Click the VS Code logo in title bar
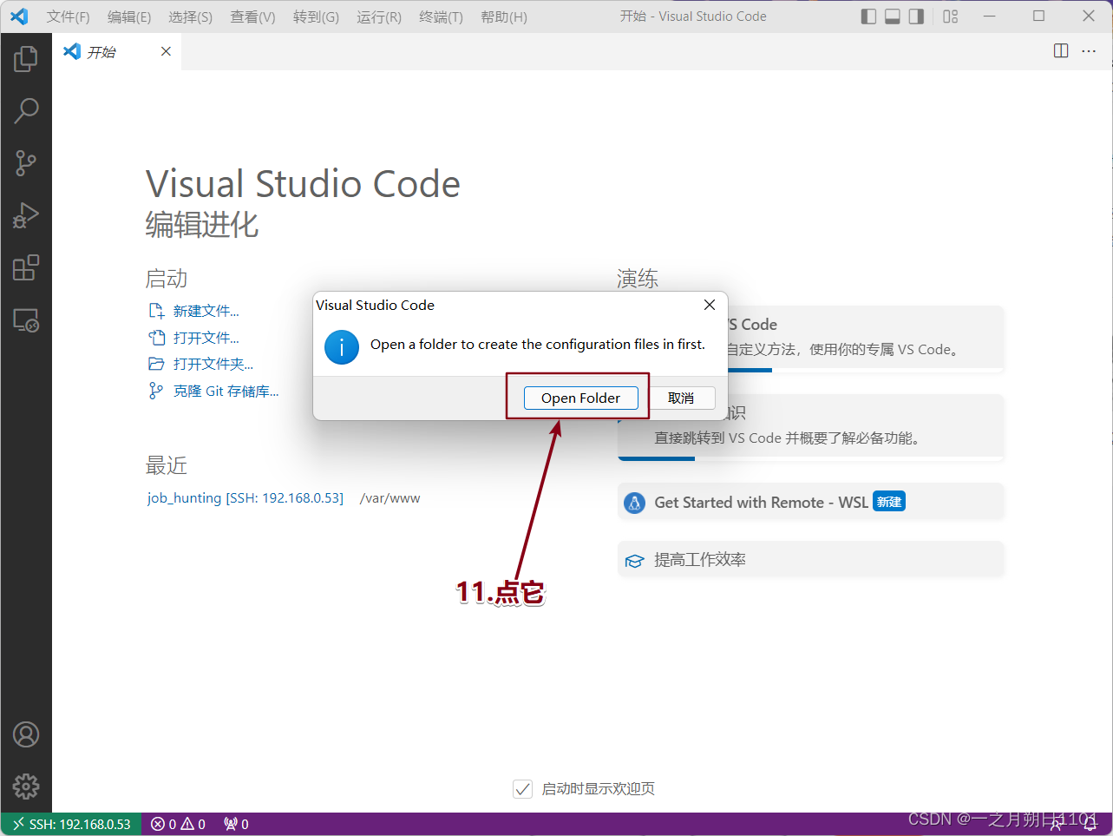 click(19, 16)
